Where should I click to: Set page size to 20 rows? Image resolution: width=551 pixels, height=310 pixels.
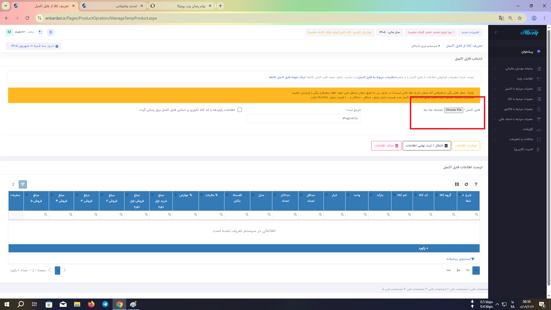click(468, 270)
